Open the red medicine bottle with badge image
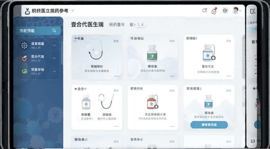 (x=153, y=102)
